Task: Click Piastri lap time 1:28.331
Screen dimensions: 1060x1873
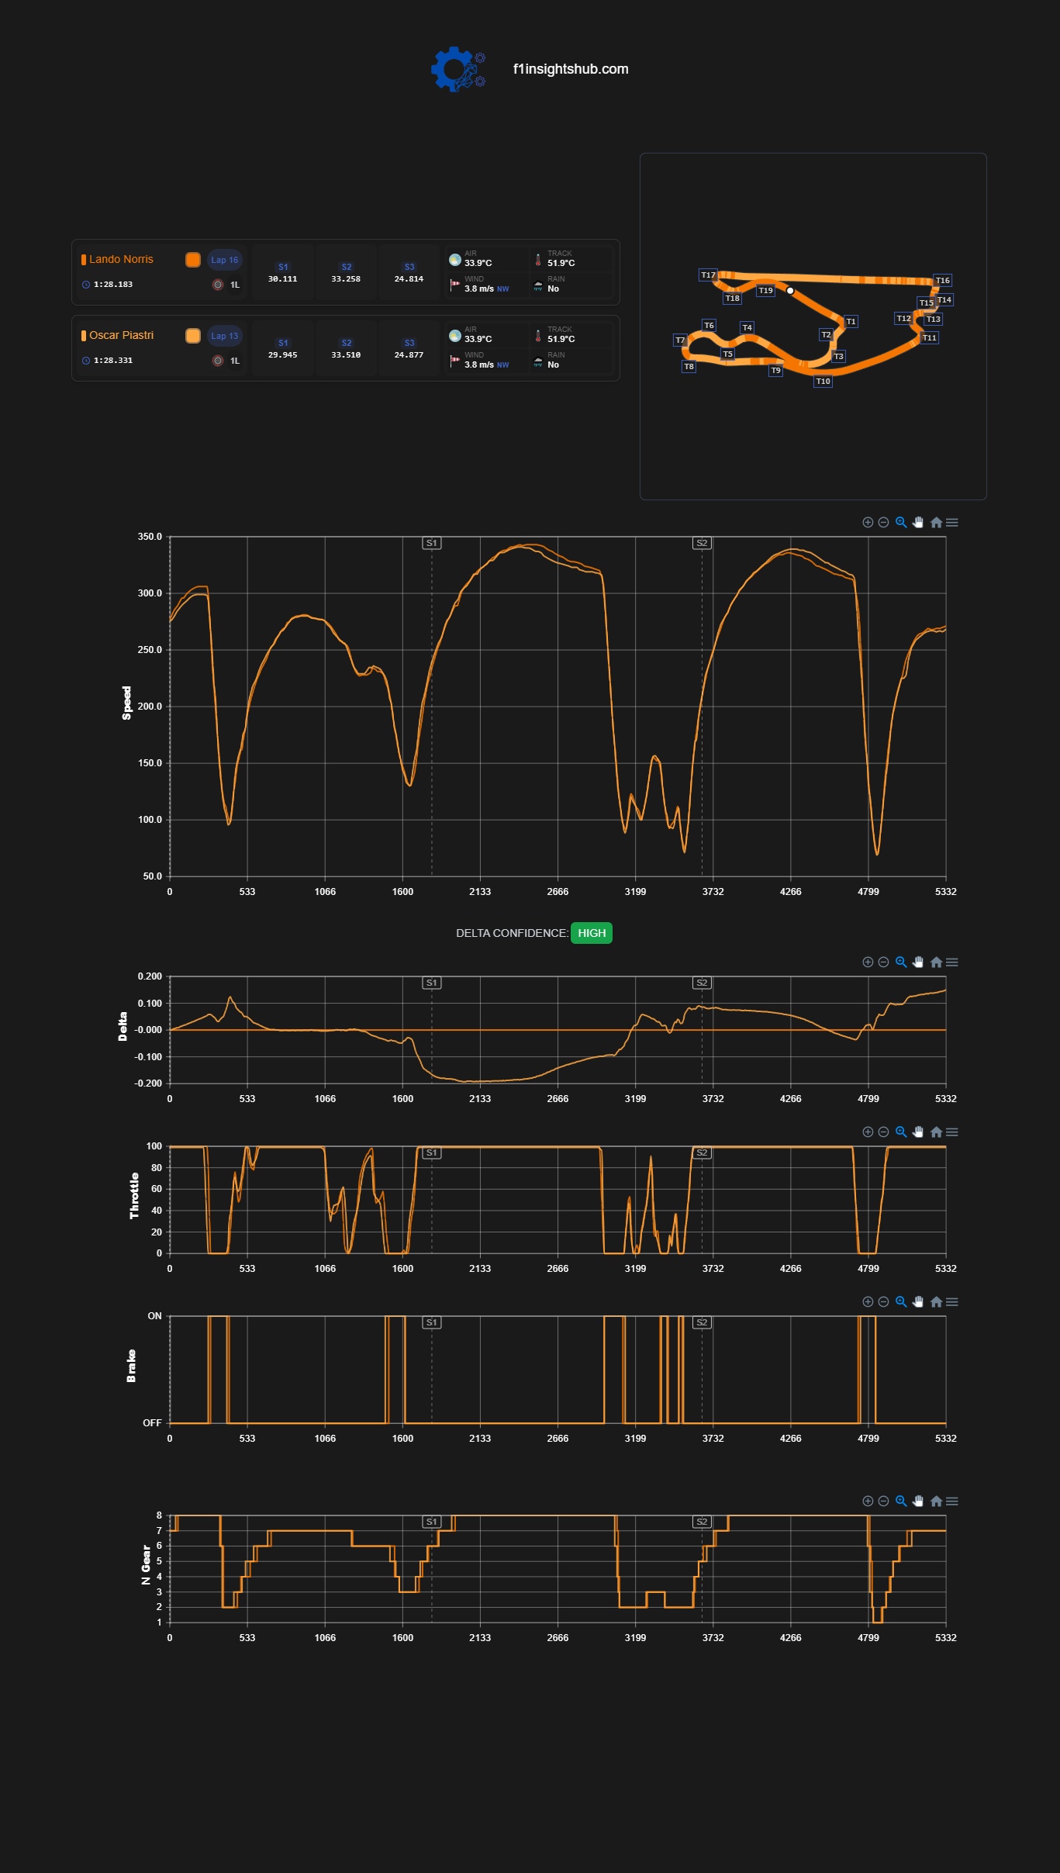Action: 113,361
